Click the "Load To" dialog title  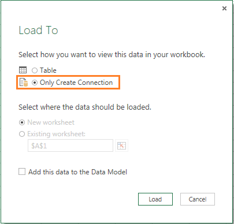[x=38, y=30]
